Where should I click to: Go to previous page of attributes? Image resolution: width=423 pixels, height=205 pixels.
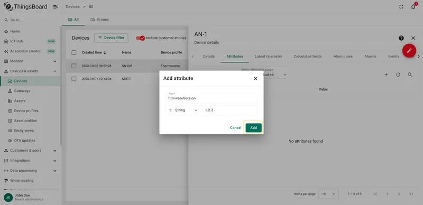pyautogui.click(x=387, y=194)
